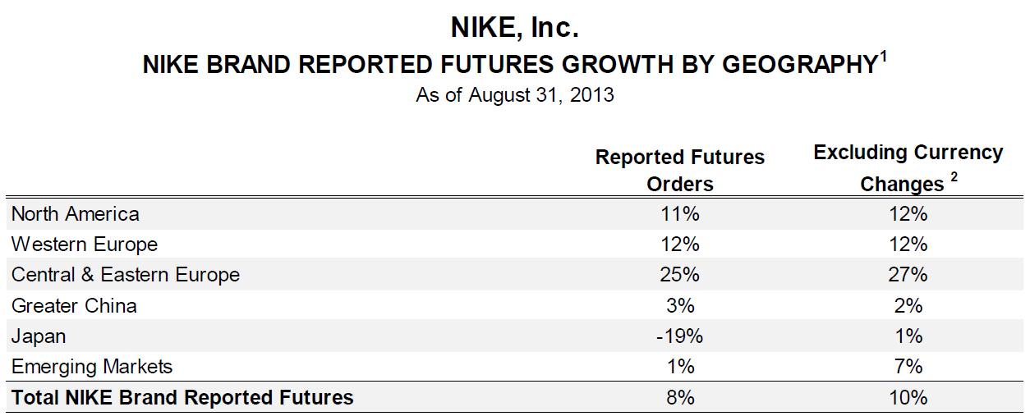This screenshot has width=1030, height=416.
Task: Click the 27% excluding currency value
Action: [908, 275]
